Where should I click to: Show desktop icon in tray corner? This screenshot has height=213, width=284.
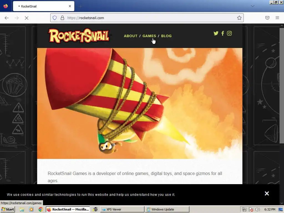pyautogui.click(x=281, y=209)
